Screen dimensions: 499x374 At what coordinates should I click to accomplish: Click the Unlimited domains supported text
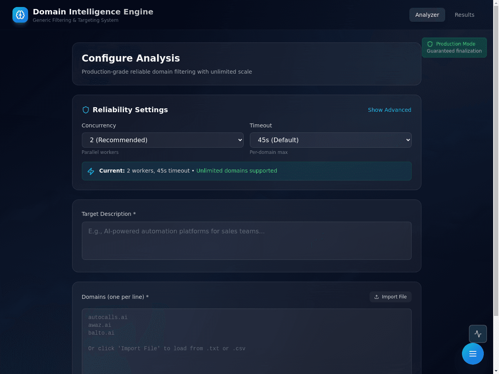pyautogui.click(x=237, y=171)
